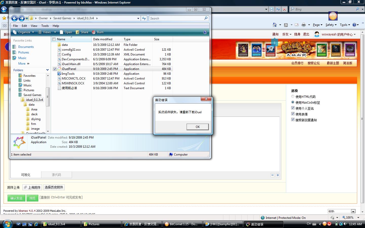Viewport: 365px width, 228px height.
Task: Select 使用MaxCode标签 radio option
Action: [293, 102]
